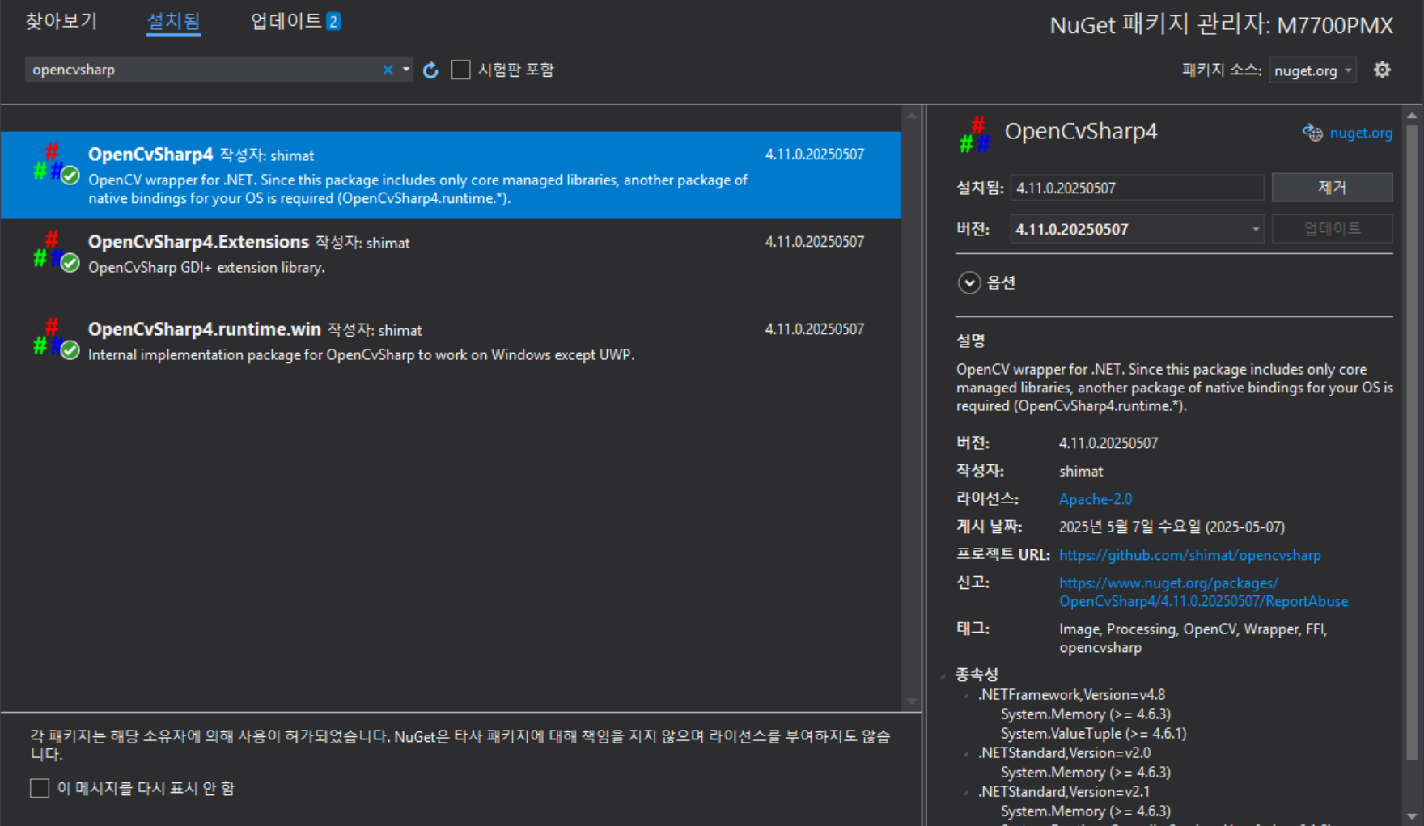Select the OpenCvSharp4 package row
Viewport: 1424px width, 826px height.
click(x=451, y=175)
